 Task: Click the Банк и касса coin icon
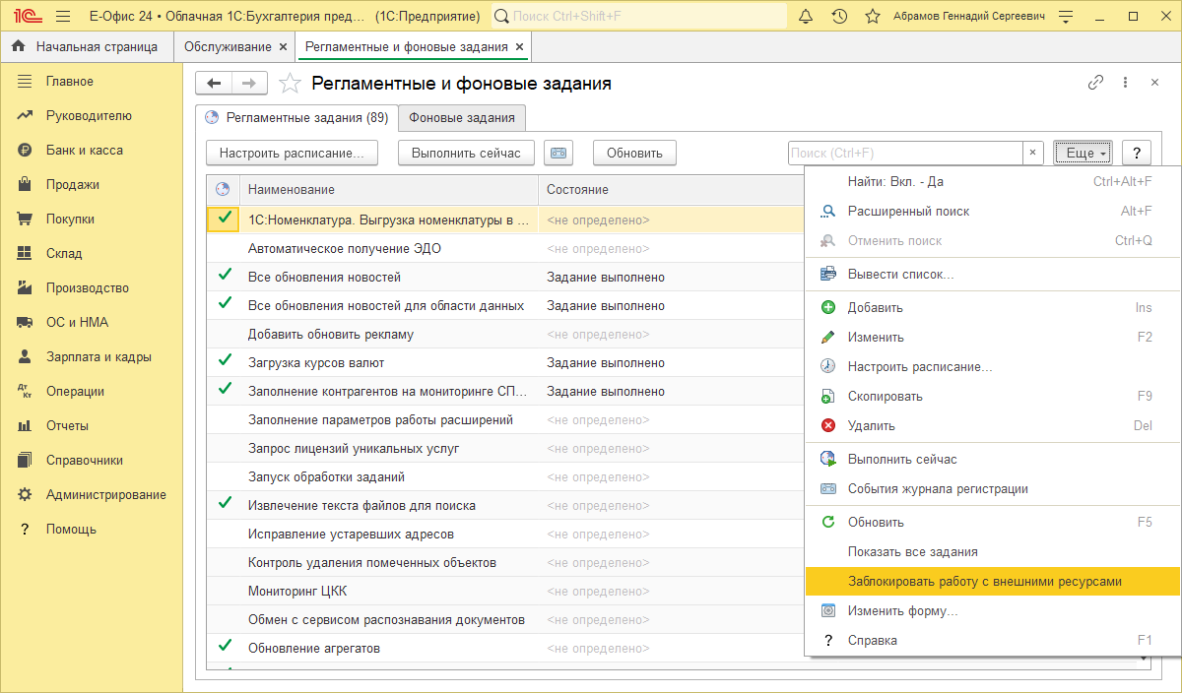coord(26,151)
